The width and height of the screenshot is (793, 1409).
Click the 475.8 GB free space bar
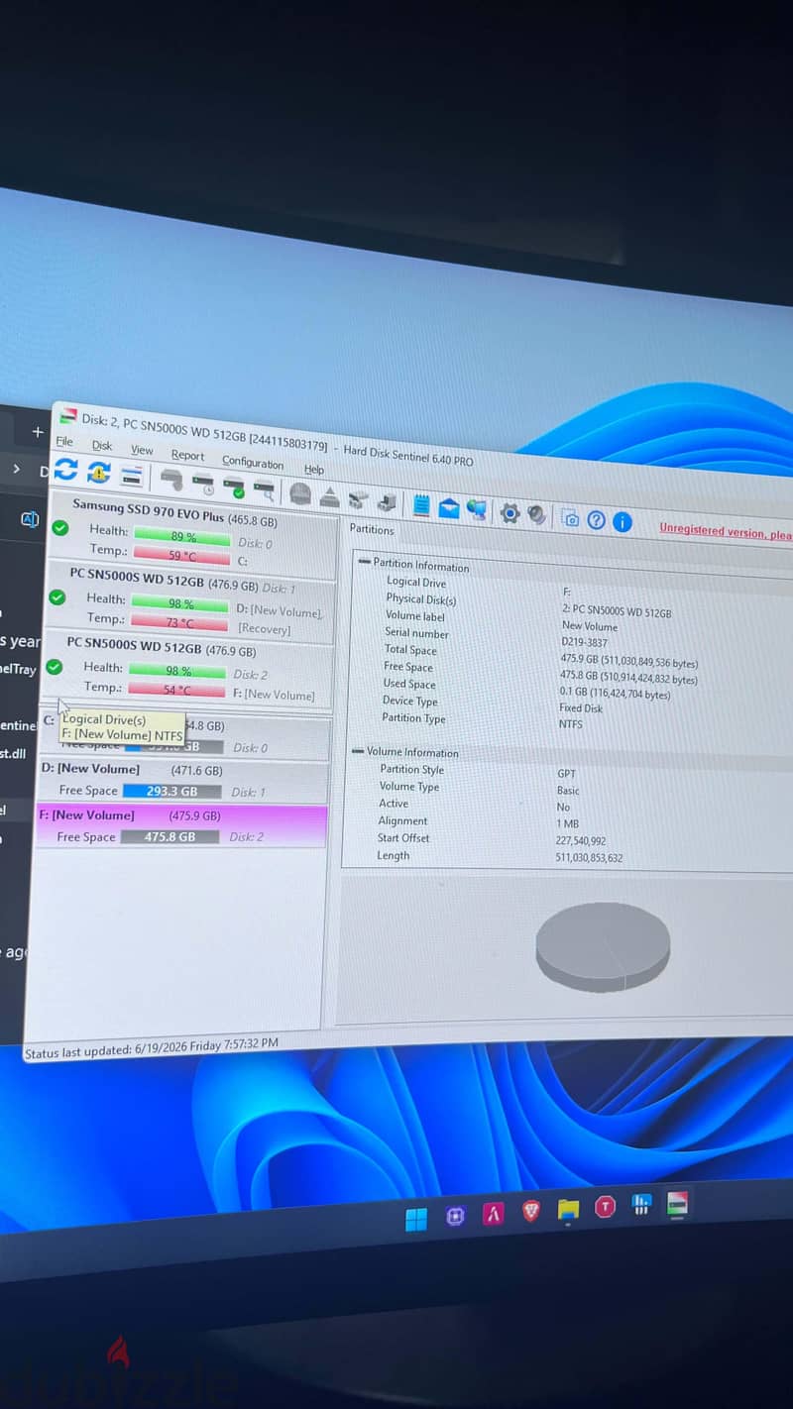point(170,837)
